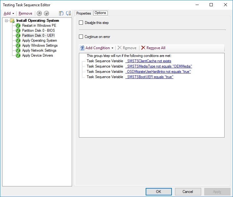The height and width of the screenshot is (197, 233).
Task: Click the collapse all groups icon
Action: (x=68, y=13)
